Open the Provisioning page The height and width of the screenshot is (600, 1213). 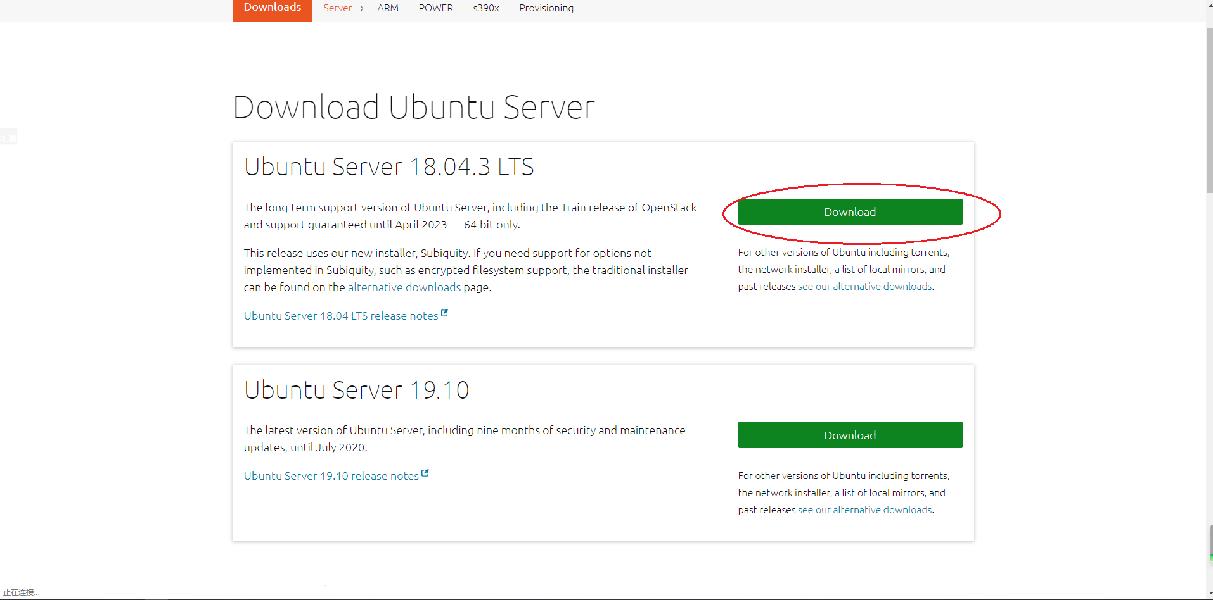(546, 8)
